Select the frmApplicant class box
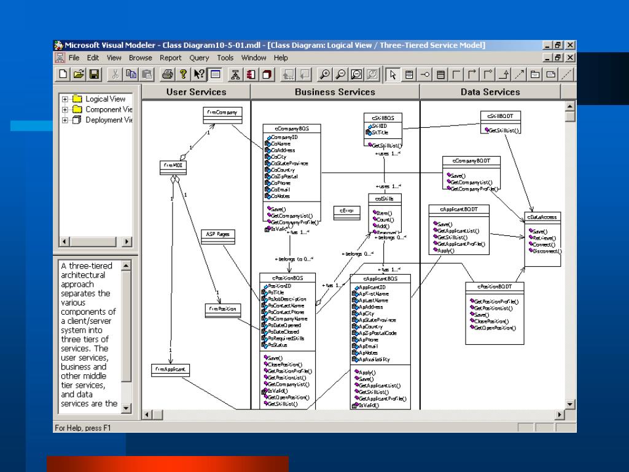 tap(171, 371)
